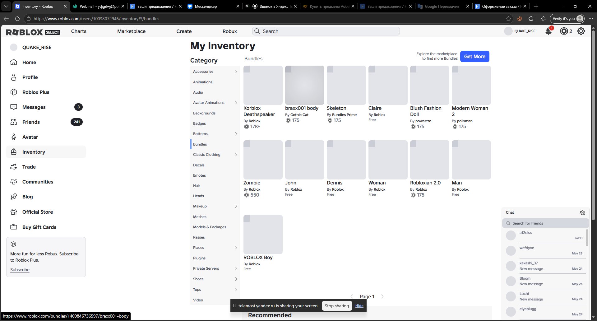Open the browser favorites list icon
The image size is (597, 321).
click(544, 19)
